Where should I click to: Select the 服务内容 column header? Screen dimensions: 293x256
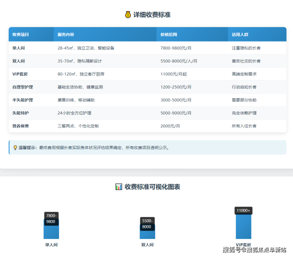point(66,34)
